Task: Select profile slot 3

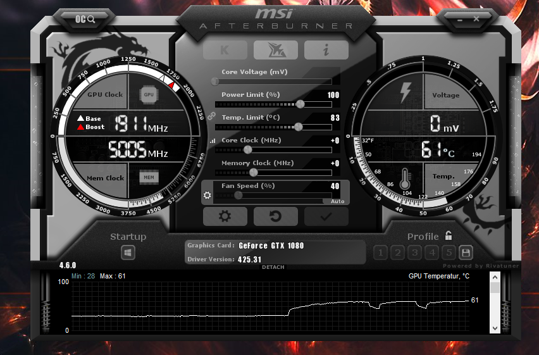Action: tap(415, 253)
